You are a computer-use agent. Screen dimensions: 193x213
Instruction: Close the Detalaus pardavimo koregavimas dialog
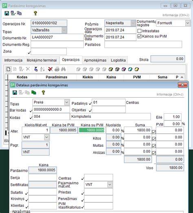pyautogui.click(x=182, y=85)
